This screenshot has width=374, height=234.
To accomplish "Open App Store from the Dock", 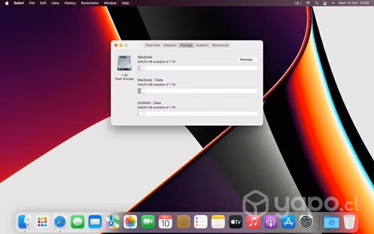I will tap(288, 222).
